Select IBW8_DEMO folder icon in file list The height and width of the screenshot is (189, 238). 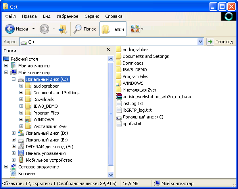click(x=119, y=70)
